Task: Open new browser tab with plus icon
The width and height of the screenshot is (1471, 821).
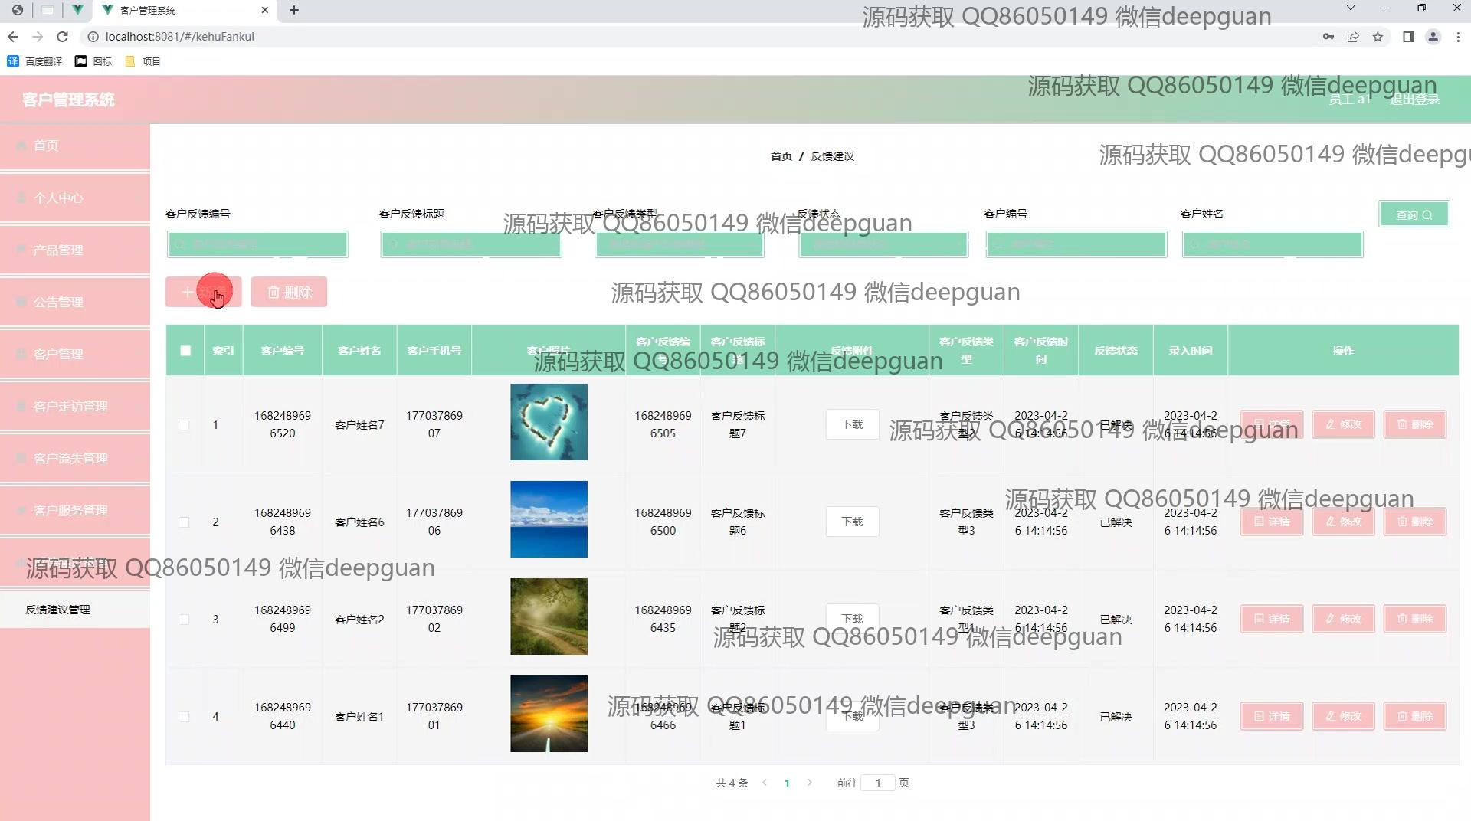Action: pos(294,10)
